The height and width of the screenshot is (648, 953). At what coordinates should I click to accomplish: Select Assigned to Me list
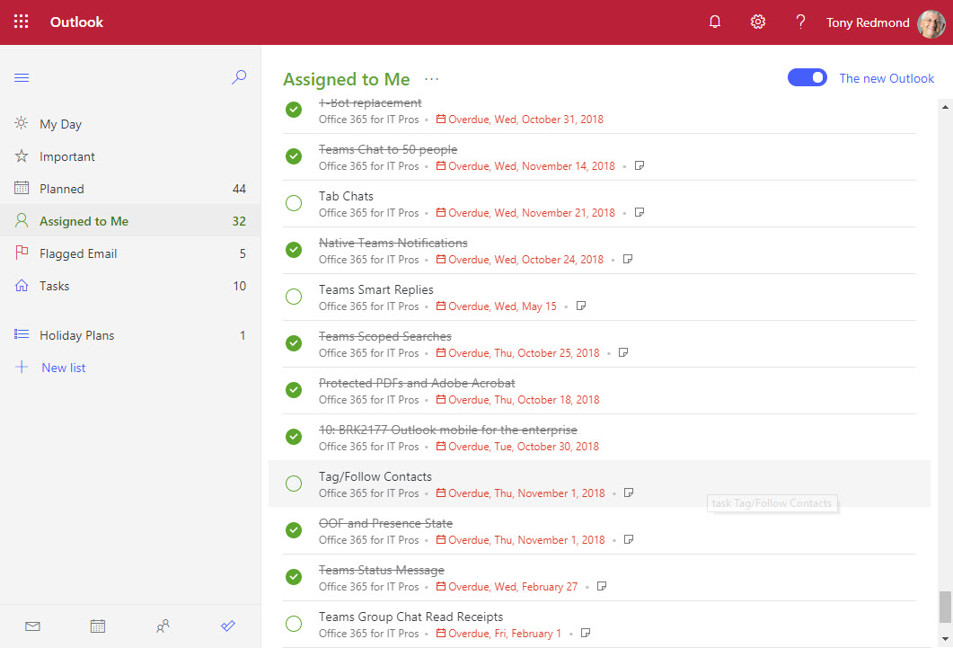pyautogui.click(x=130, y=221)
